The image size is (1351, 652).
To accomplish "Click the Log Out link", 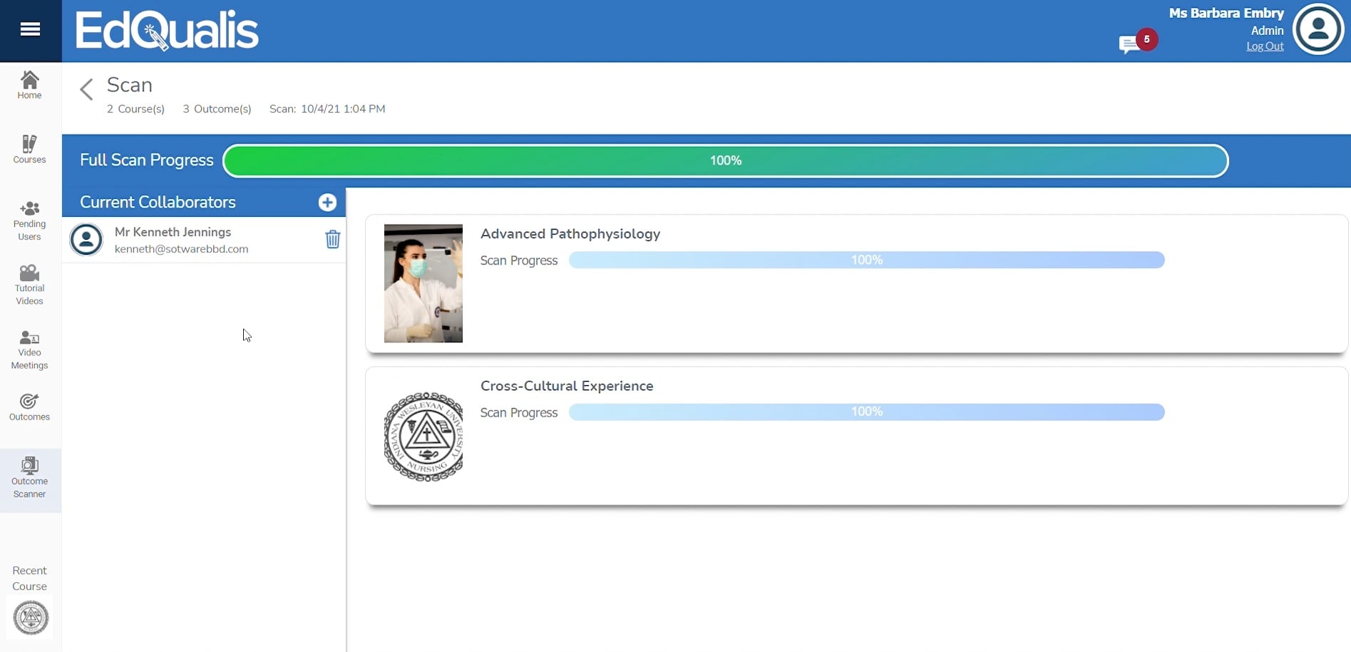I will point(1265,46).
